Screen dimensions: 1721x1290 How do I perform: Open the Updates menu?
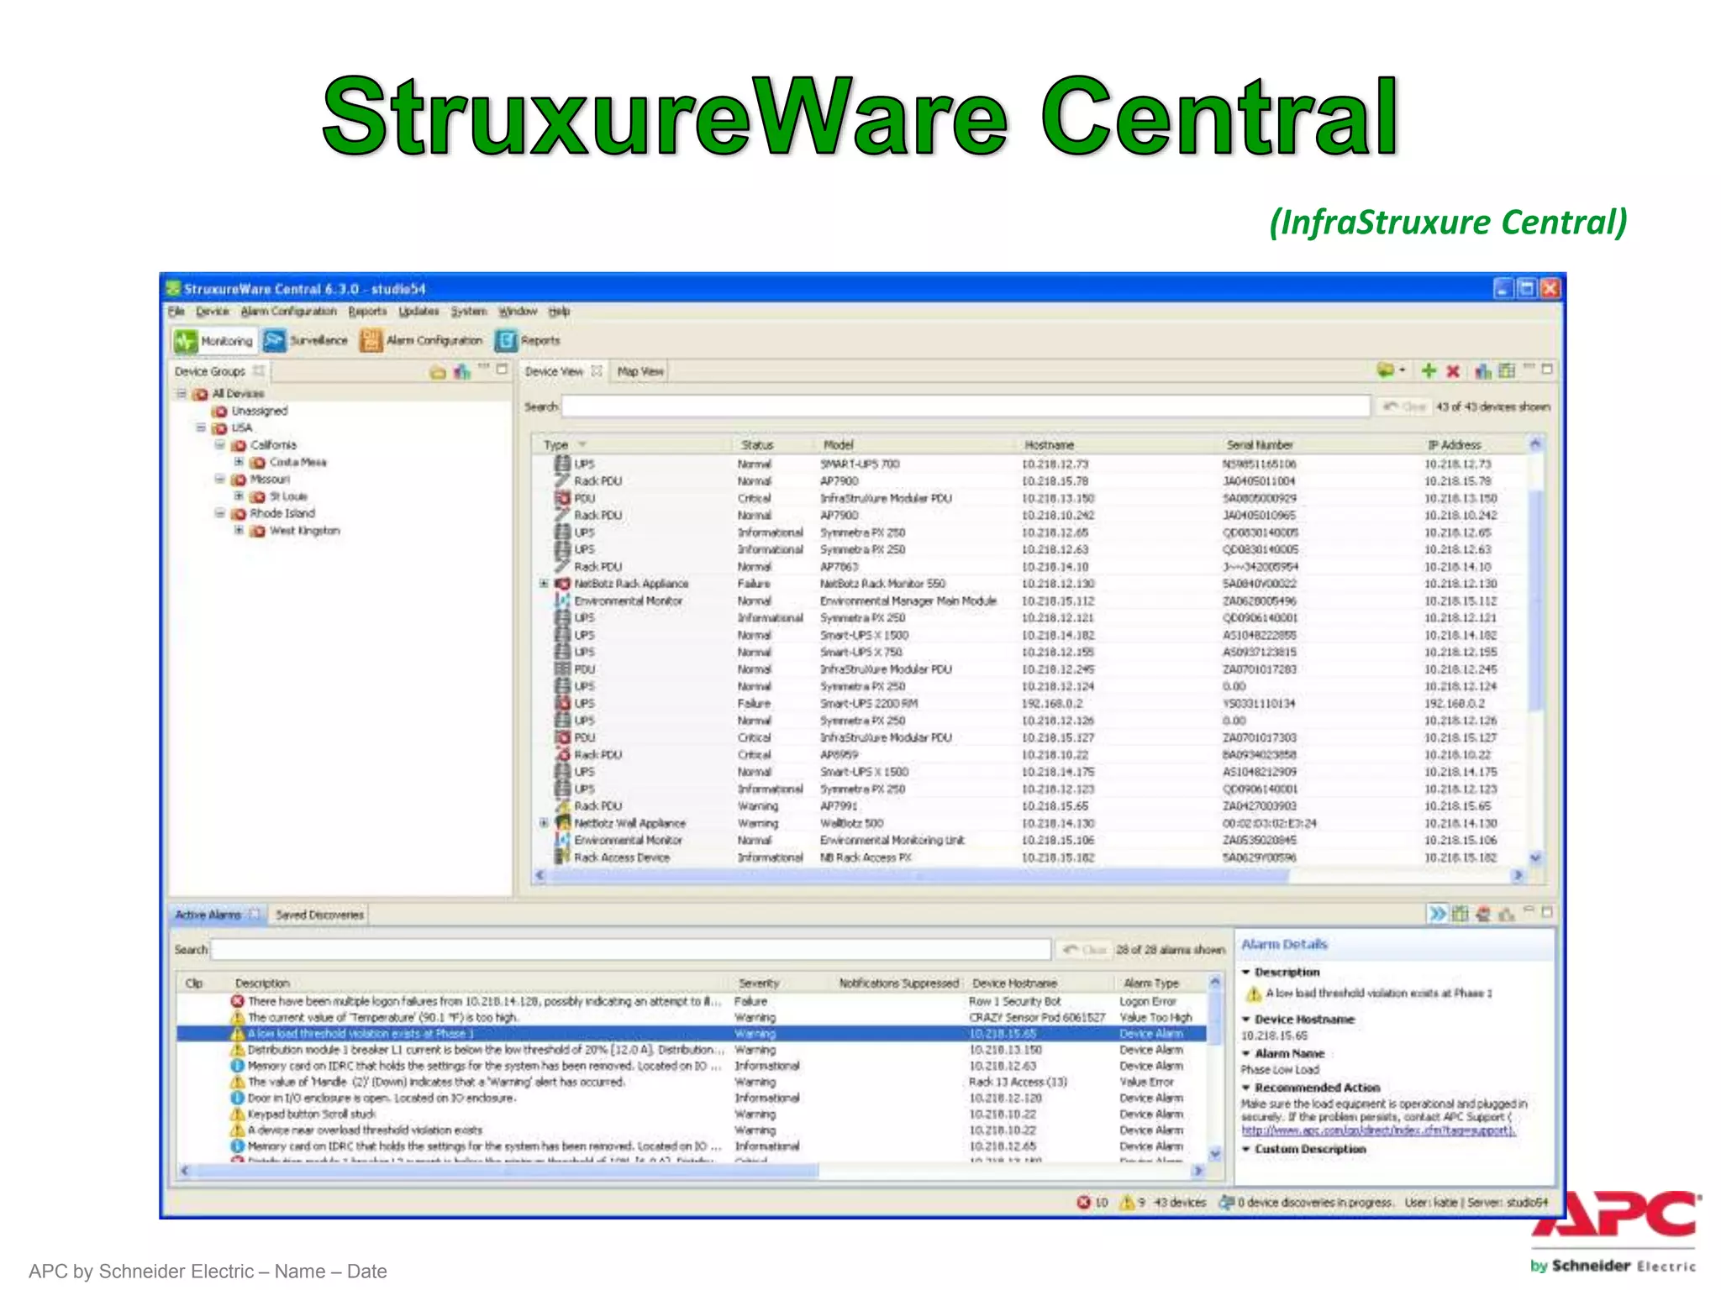pos(418,312)
